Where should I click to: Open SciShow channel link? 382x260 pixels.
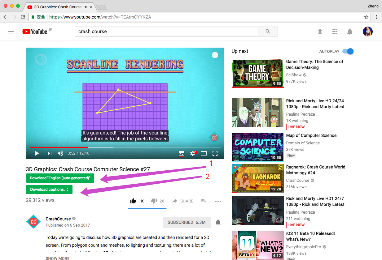tap(294, 75)
